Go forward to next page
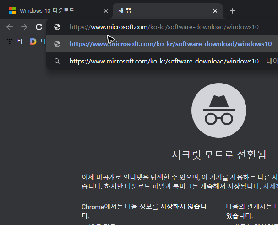The image size is (278, 225). point(24,27)
